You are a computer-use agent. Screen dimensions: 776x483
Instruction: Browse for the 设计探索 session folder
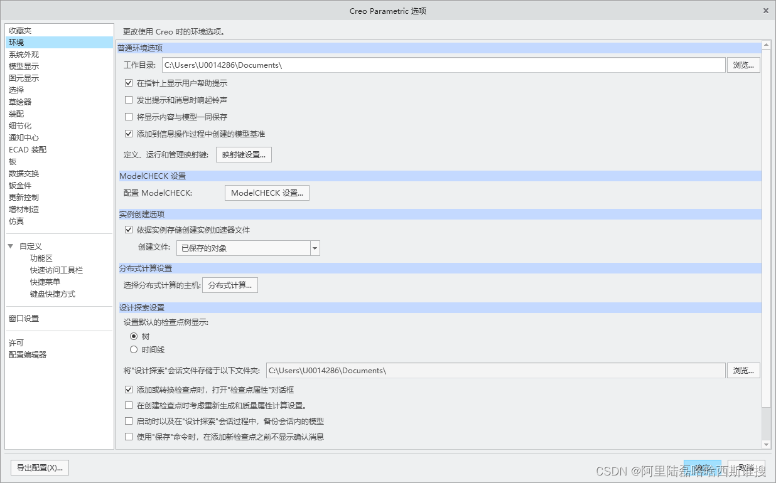coord(744,371)
